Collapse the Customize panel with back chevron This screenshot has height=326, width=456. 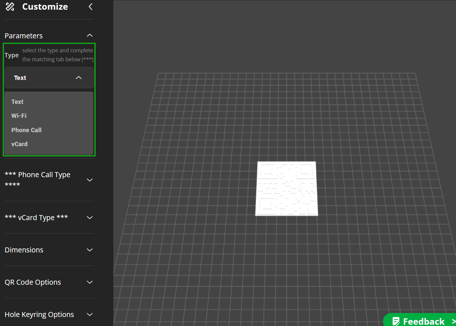pos(90,7)
